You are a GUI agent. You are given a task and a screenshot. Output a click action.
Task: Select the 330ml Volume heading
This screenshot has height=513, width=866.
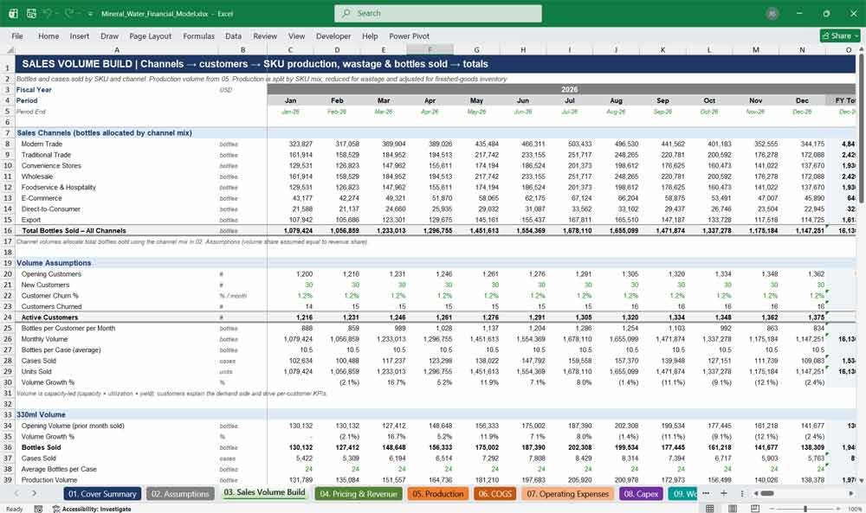click(x=41, y=415)
